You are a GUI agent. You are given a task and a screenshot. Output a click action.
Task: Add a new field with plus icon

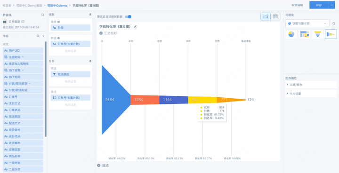[43, 36]
